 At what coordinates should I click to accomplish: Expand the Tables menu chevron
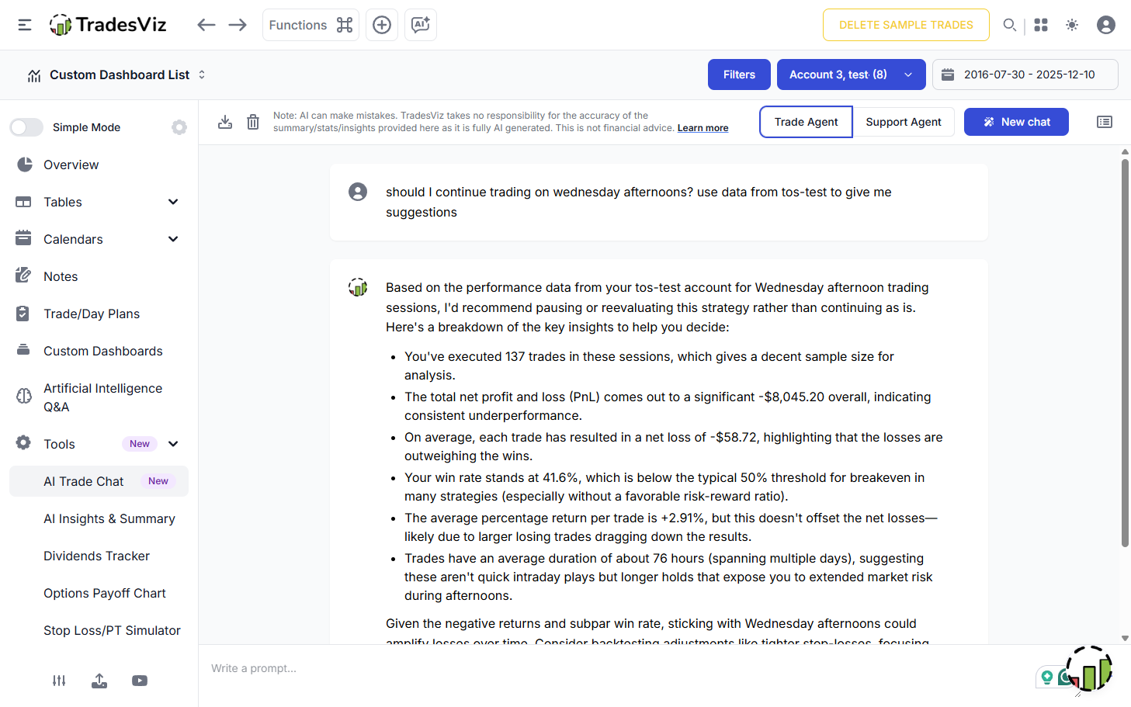[173, 202]
